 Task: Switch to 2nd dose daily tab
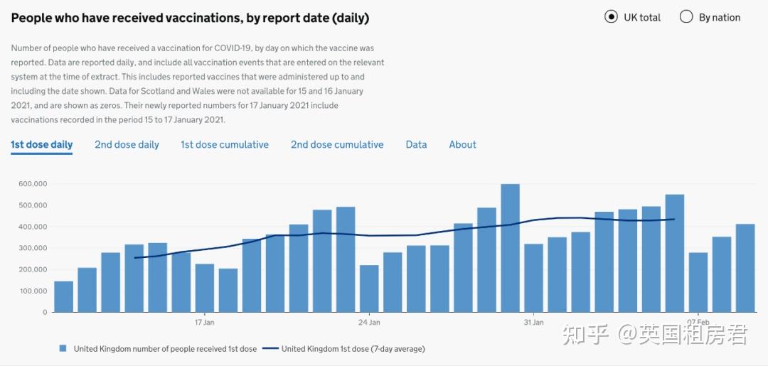(127, 144)
